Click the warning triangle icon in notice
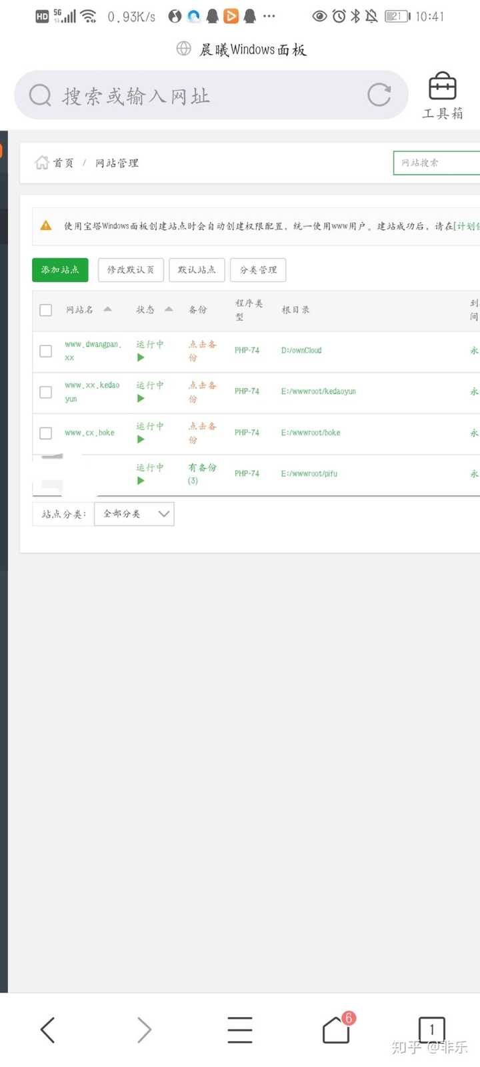Screen dimensions: 480x1067 tap(46, 225)
